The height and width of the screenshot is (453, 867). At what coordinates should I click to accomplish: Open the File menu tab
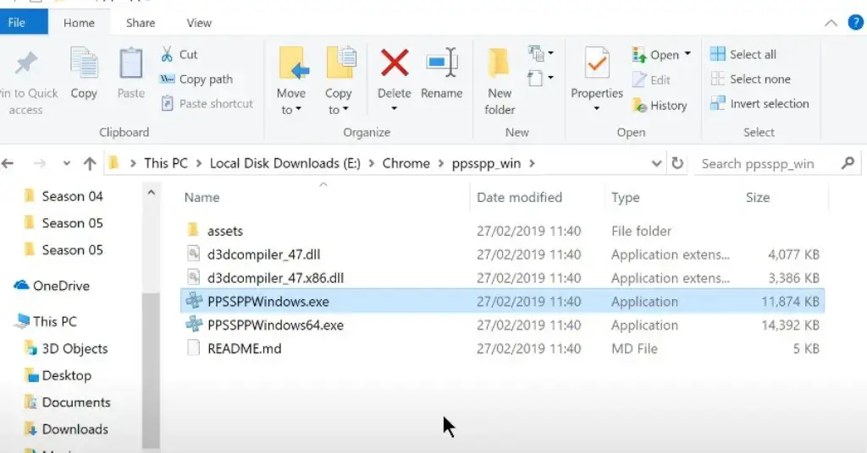pyautogui.click(x=23, y=23)
